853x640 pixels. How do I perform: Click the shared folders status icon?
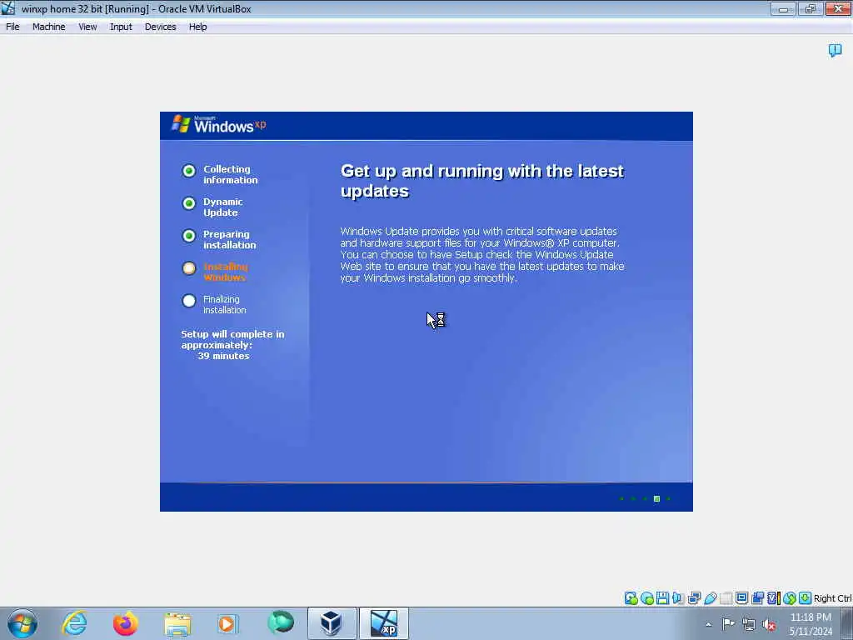point(726,598)
